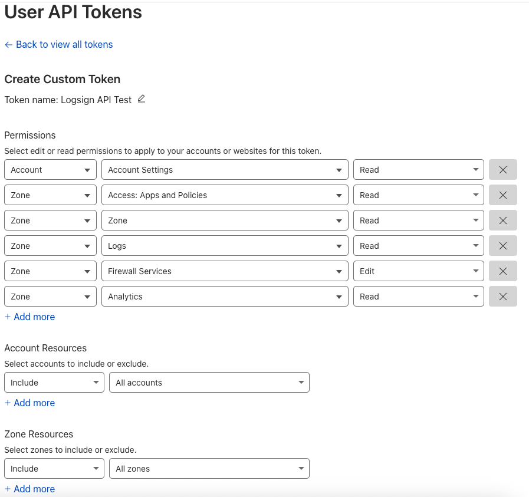
Task: Add more under Zone Resources
Action: [x=29, y=489]
